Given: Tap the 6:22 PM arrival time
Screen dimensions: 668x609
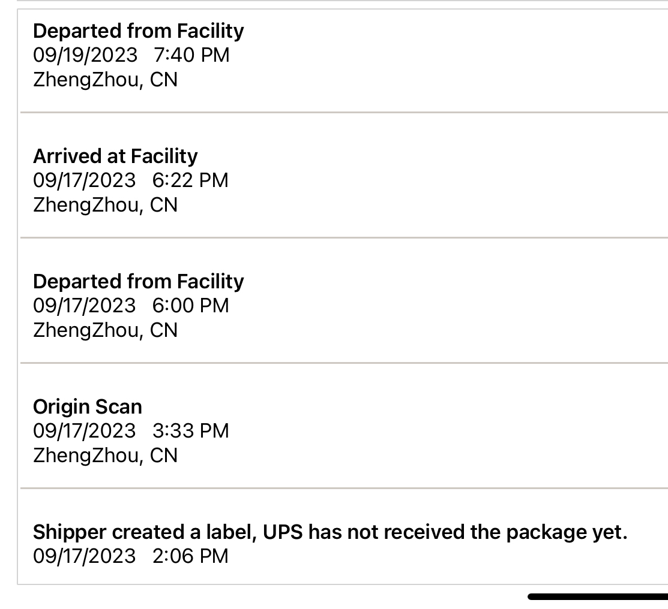Looking at the screenshot, I should [190, 180].
